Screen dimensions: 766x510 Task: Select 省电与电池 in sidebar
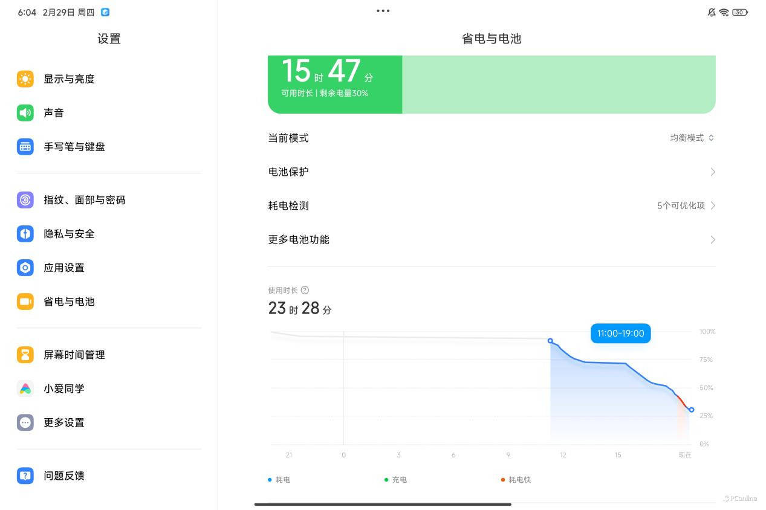[69, 302]
